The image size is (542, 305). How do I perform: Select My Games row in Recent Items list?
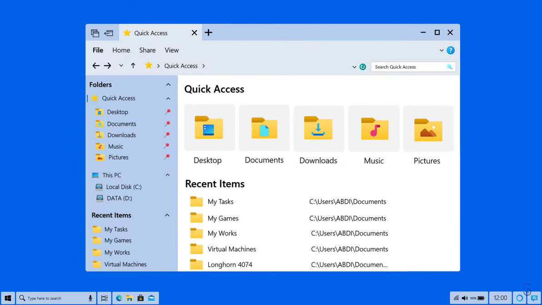[x=288, y=218]
